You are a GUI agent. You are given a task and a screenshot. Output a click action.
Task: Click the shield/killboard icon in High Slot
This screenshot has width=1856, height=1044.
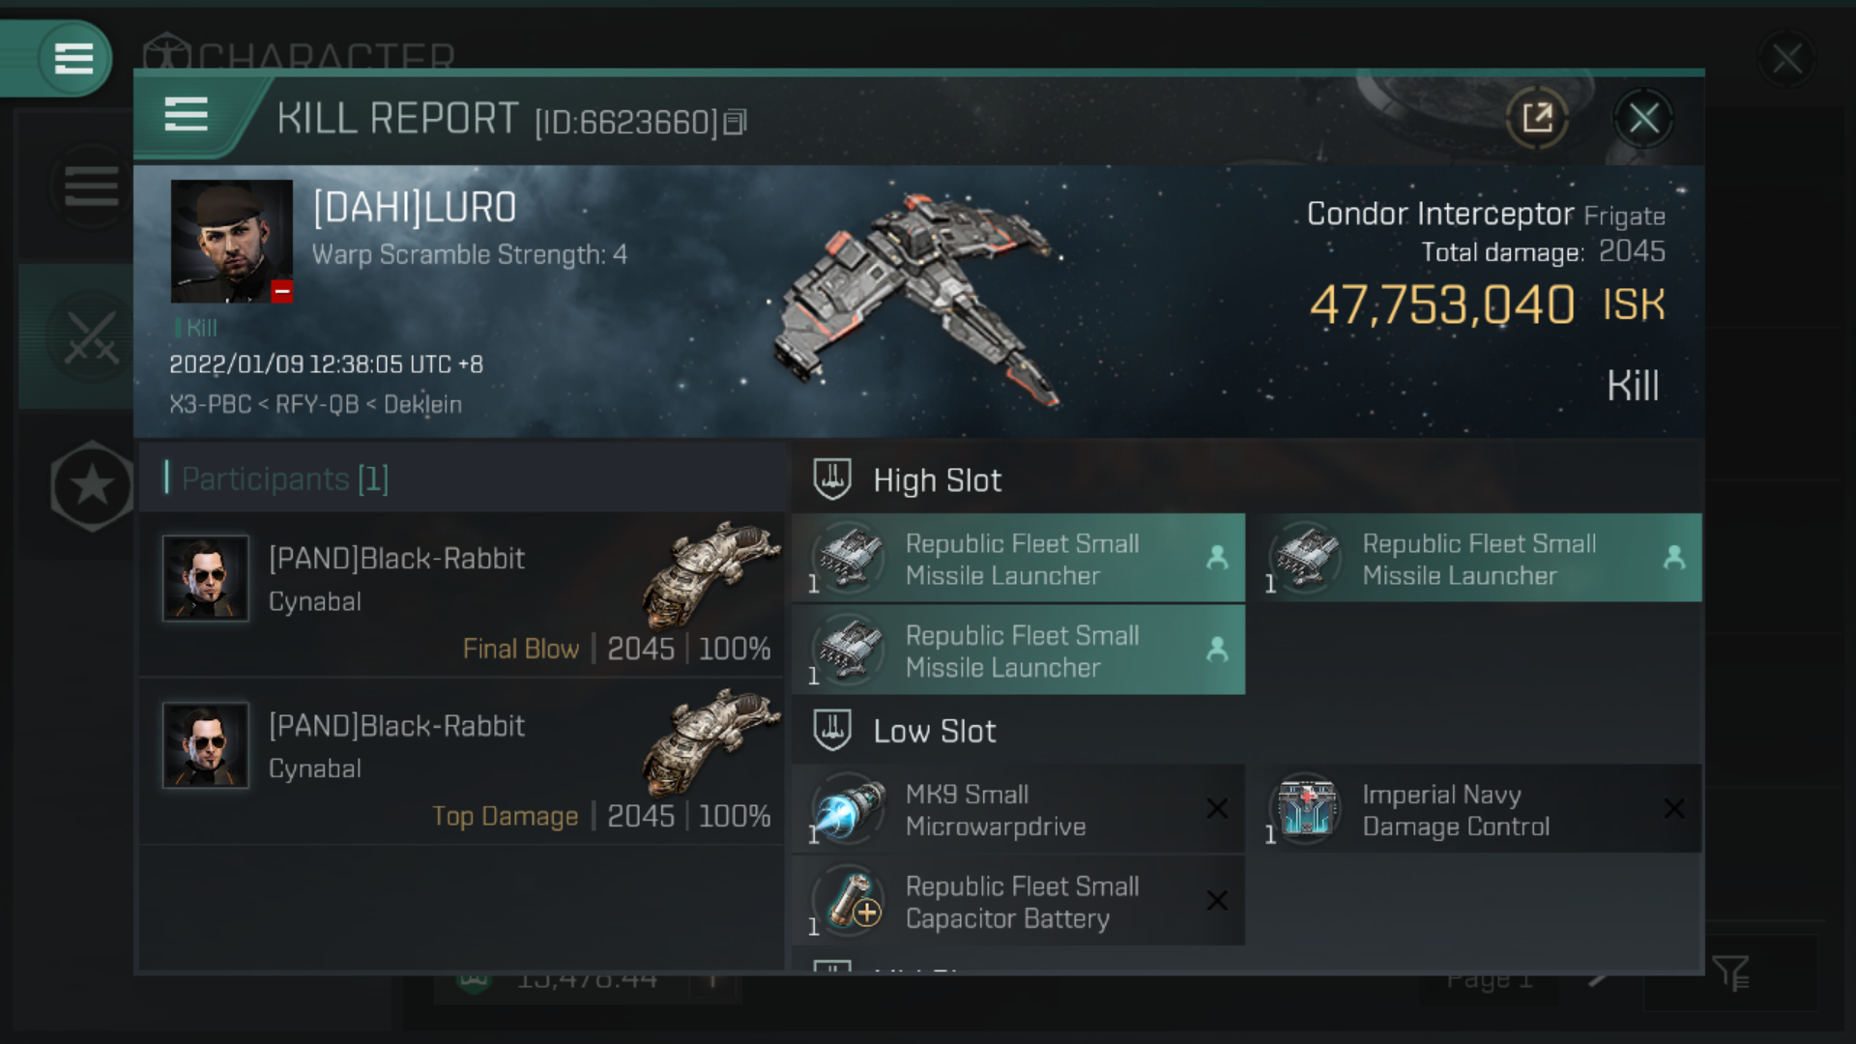pyautogui.click(x=833, y=480)
